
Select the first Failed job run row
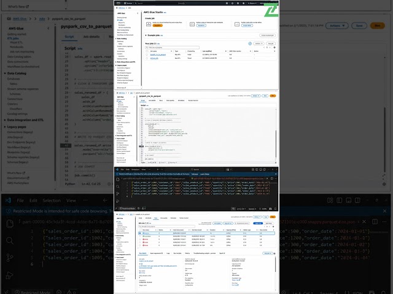tap(206, 239)
